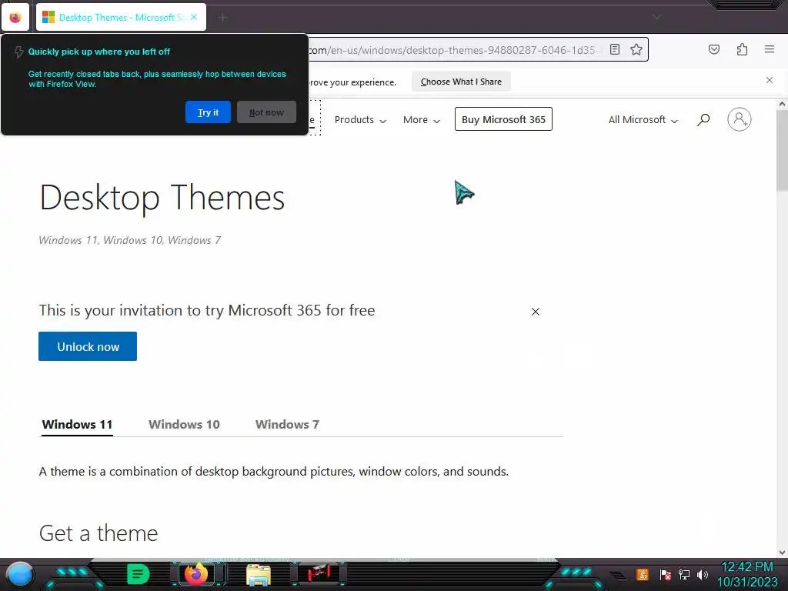Screen dimensions: 788x591
Task: Save page to Pocket
Action: (714, 49)
